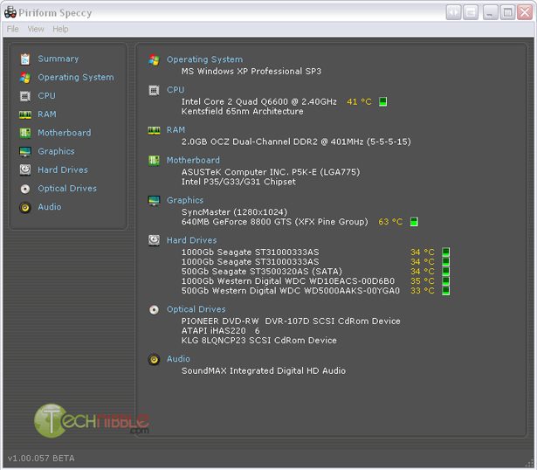Click the Optical Drives heading link in summary
537x470 pixels.
196,309
